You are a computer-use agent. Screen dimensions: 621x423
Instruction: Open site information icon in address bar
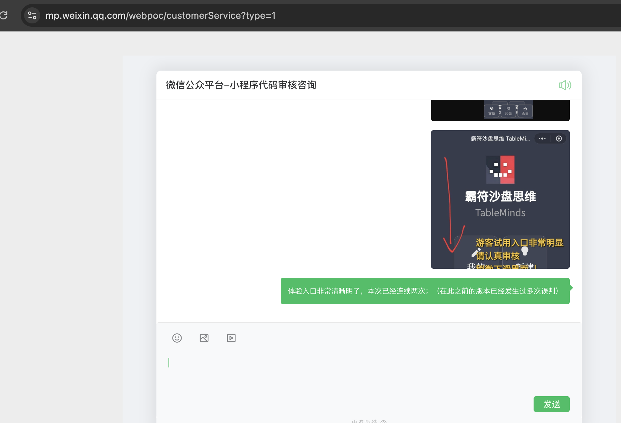click(x=32, y=15)
